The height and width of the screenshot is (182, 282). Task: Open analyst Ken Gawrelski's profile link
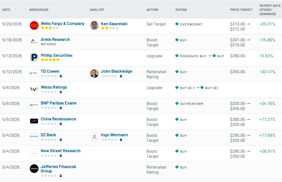tap(114, 24)
